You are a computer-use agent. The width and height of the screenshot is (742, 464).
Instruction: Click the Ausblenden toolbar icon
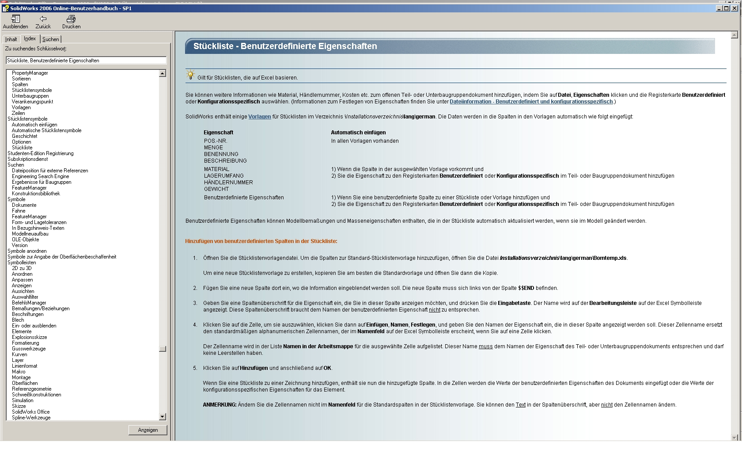[x=15, y=19]
